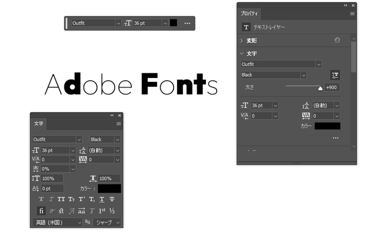The image size is (373, 236).
Task: Click more options dots in floating toolbar
Action: [187, 23]
